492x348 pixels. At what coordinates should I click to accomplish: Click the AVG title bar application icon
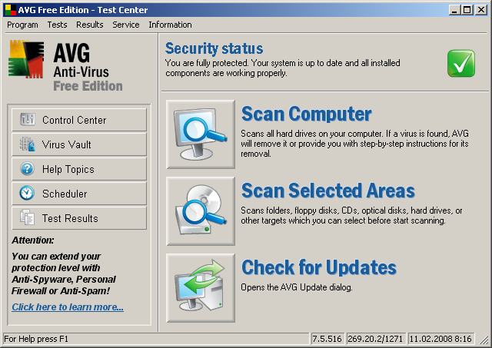coord(11,10)
